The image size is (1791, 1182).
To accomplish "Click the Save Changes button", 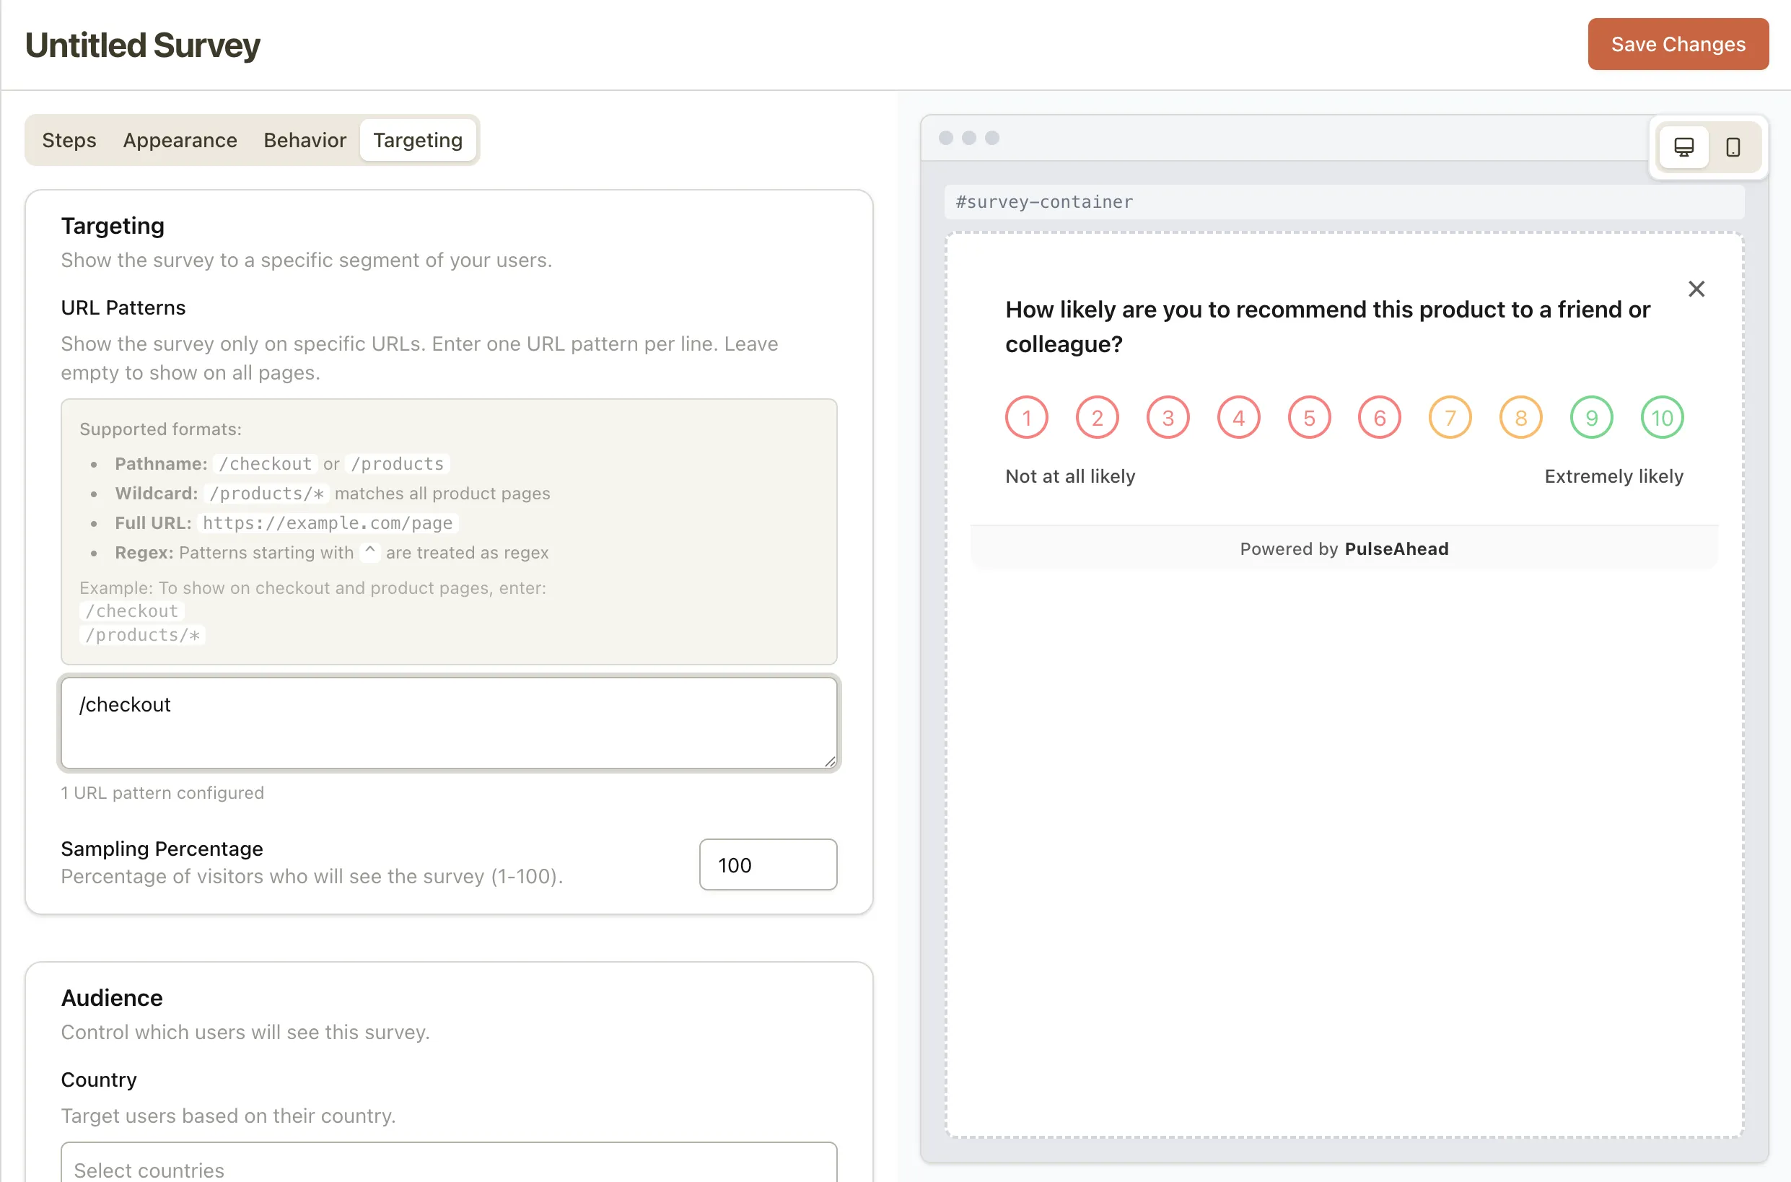I will tap(1678, 44).
